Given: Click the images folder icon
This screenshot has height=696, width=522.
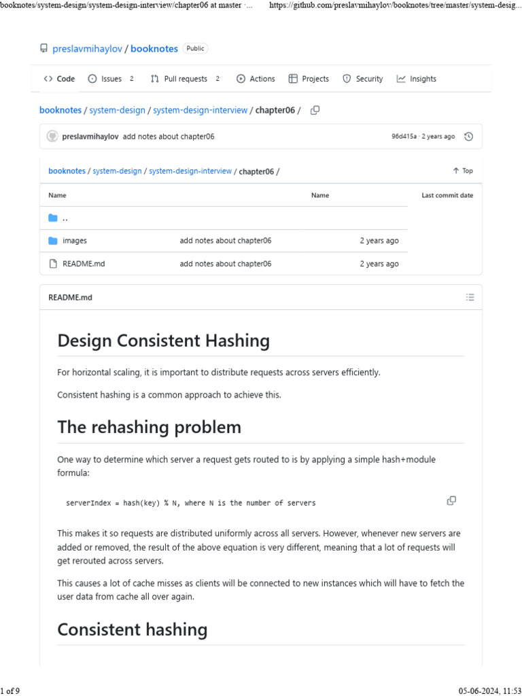Looking at the screenshot, I should point(53,241).
